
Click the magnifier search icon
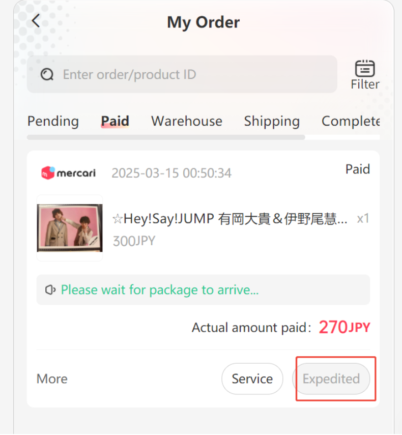coord(47,74)
